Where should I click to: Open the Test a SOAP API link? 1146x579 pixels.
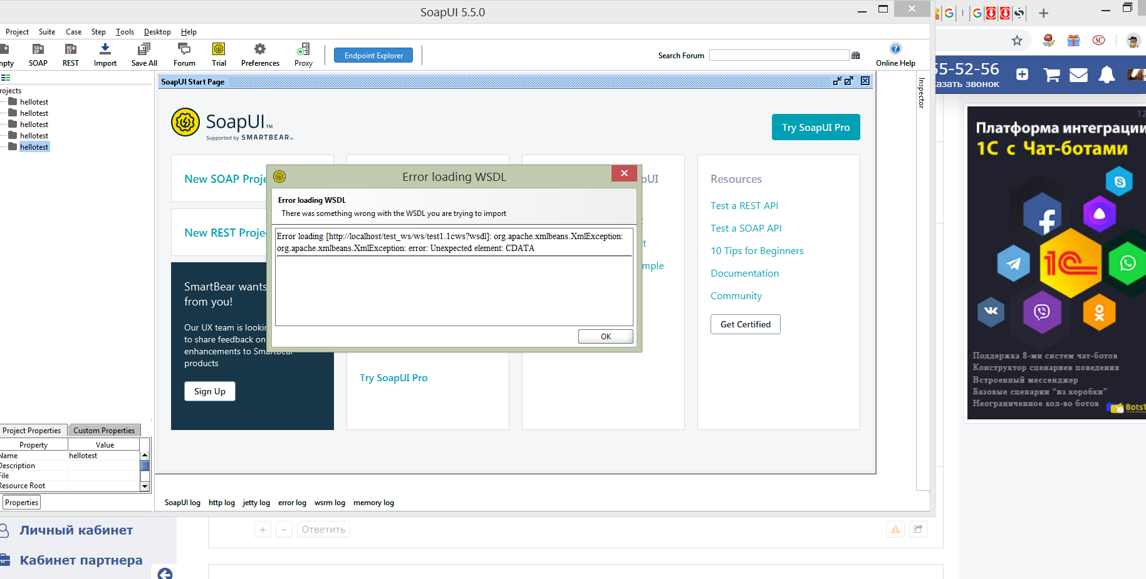point(746,228)
